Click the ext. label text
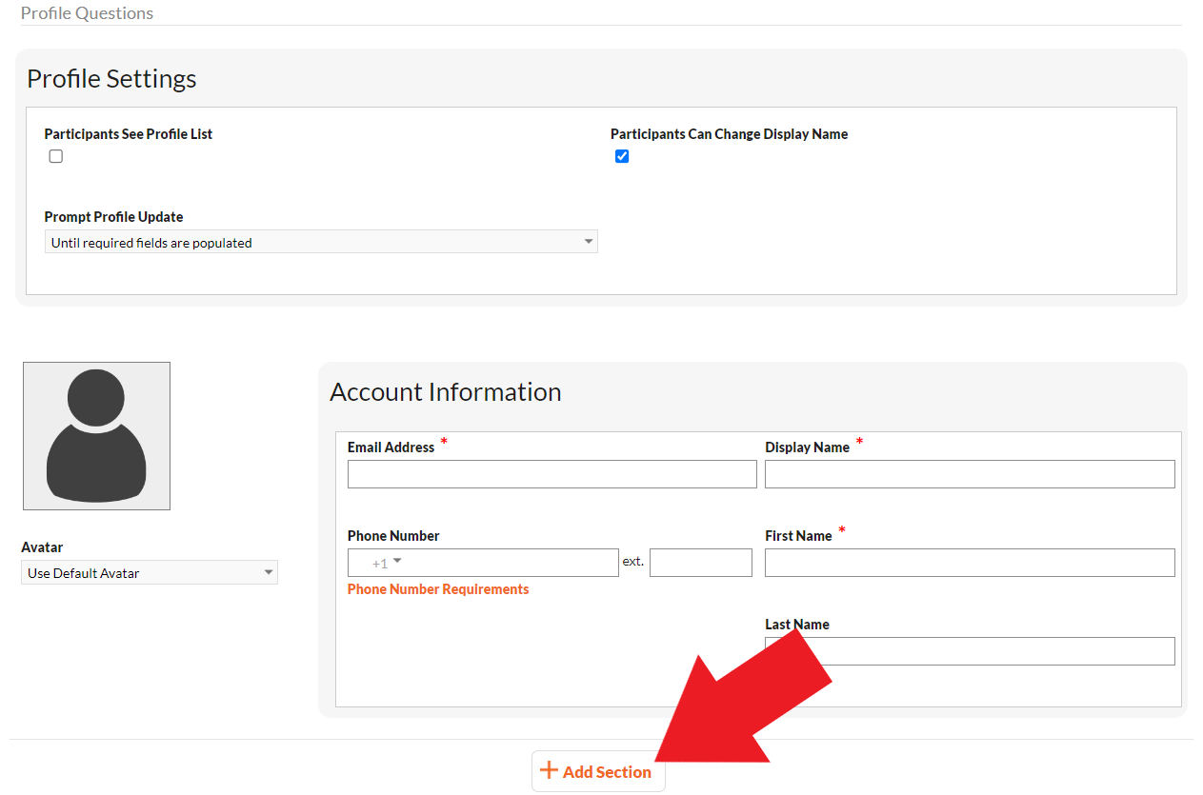The width and height of the screenshot is (1203, 795). [x=633, y=562]
